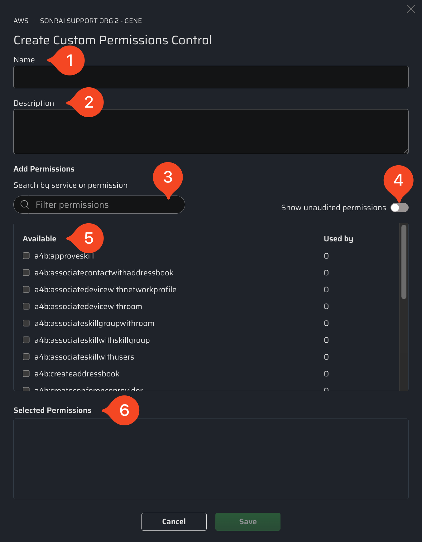Click the Name text field
The height and width of the screenshot is (542, 422).
click(x=211, y=77)
